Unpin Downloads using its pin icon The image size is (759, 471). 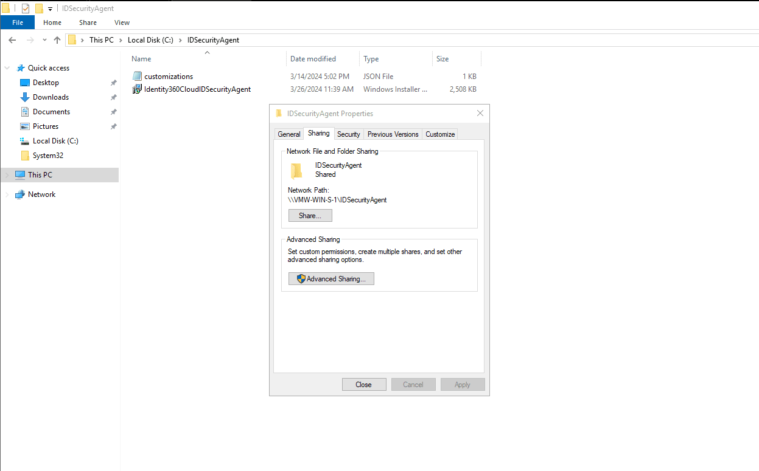[113, 97]
